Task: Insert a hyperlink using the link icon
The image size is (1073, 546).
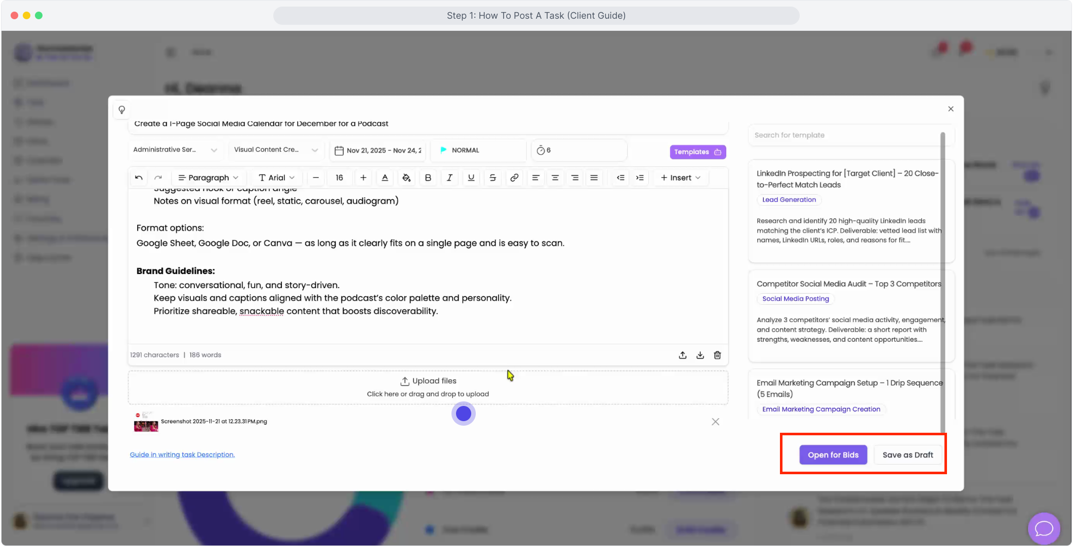Action: (514, 177)
